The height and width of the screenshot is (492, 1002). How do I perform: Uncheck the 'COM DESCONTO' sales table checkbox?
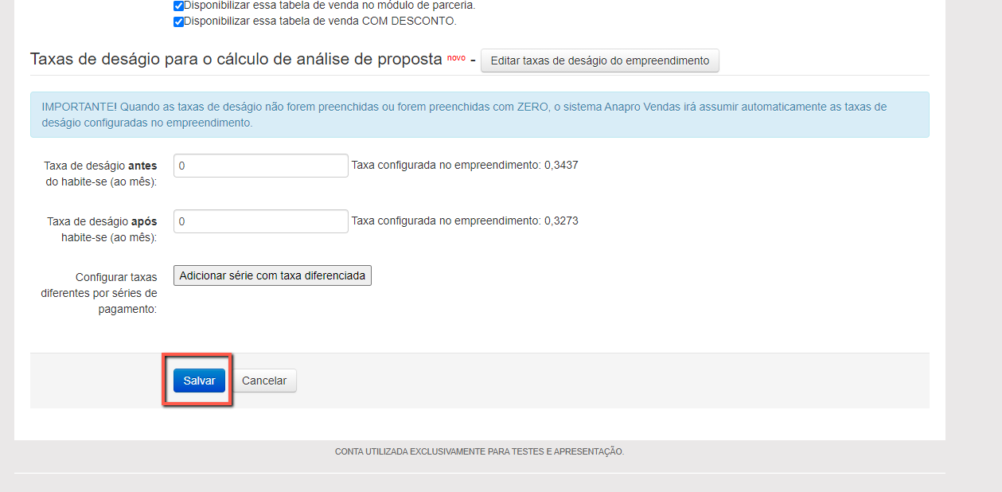(x=178, y=21)
